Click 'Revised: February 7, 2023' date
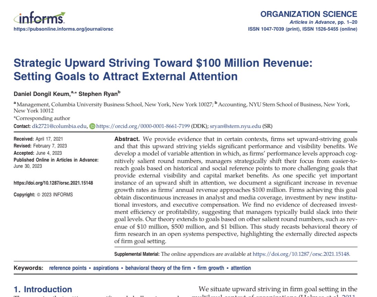377x297 pixels. point(40,146)
